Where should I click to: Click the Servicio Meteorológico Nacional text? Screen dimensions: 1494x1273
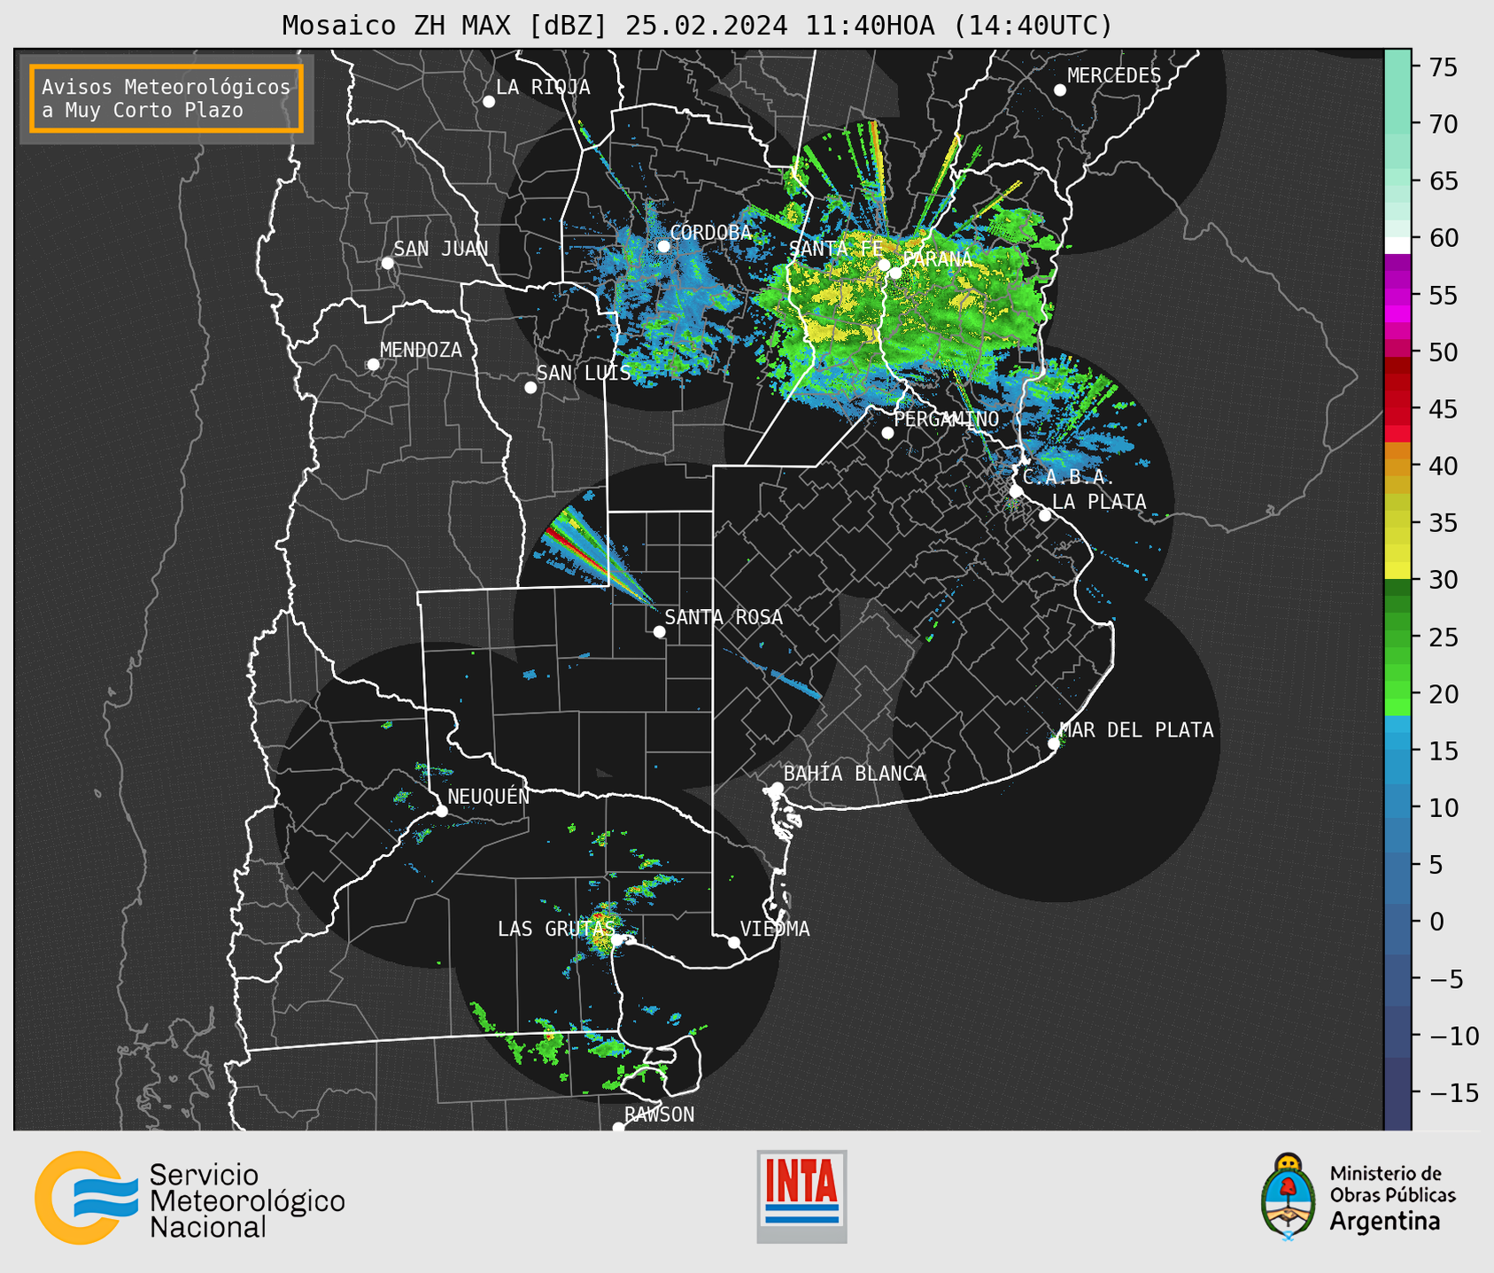[x=247, y=1201]
